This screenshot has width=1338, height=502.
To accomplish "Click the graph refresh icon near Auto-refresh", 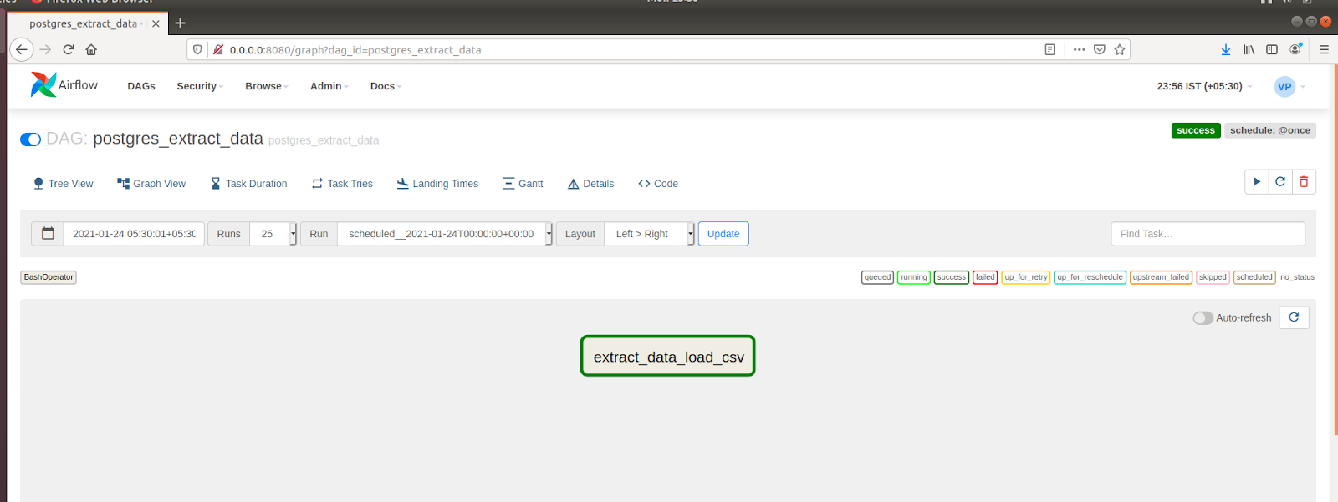I will pos(1294,317).
